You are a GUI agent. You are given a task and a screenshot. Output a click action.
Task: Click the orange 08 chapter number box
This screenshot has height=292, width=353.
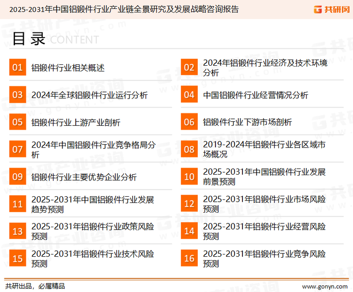pyautogui.click(x=189, y=149)
